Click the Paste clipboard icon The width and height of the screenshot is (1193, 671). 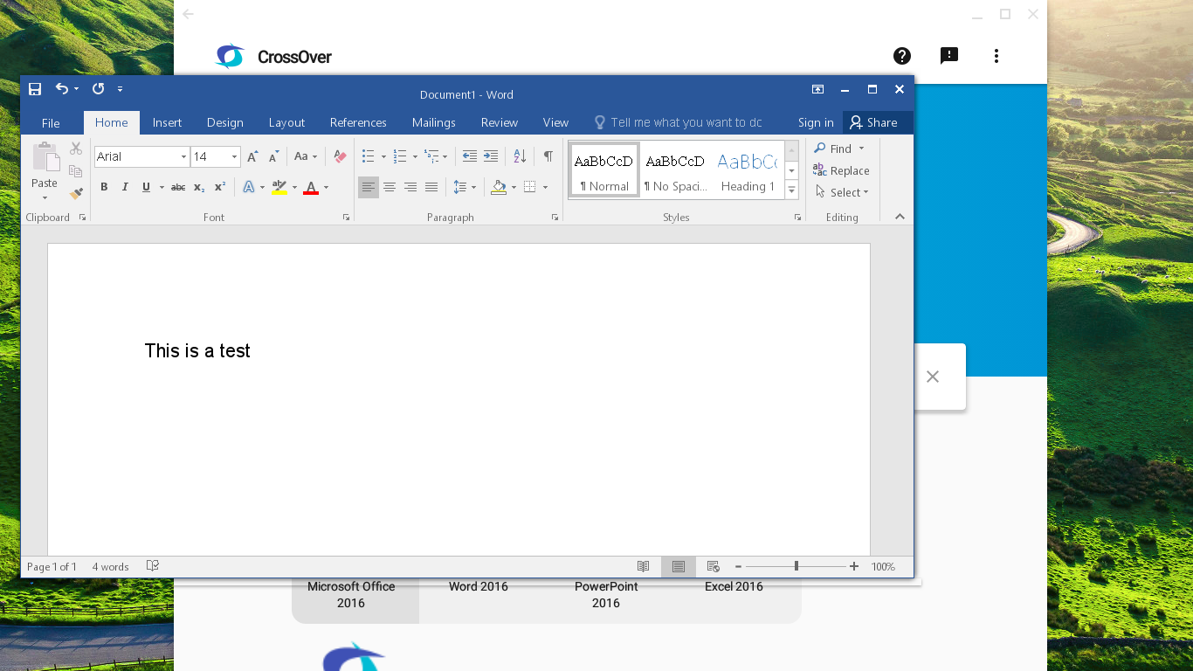pyautogui.click(x=45, y=157)
